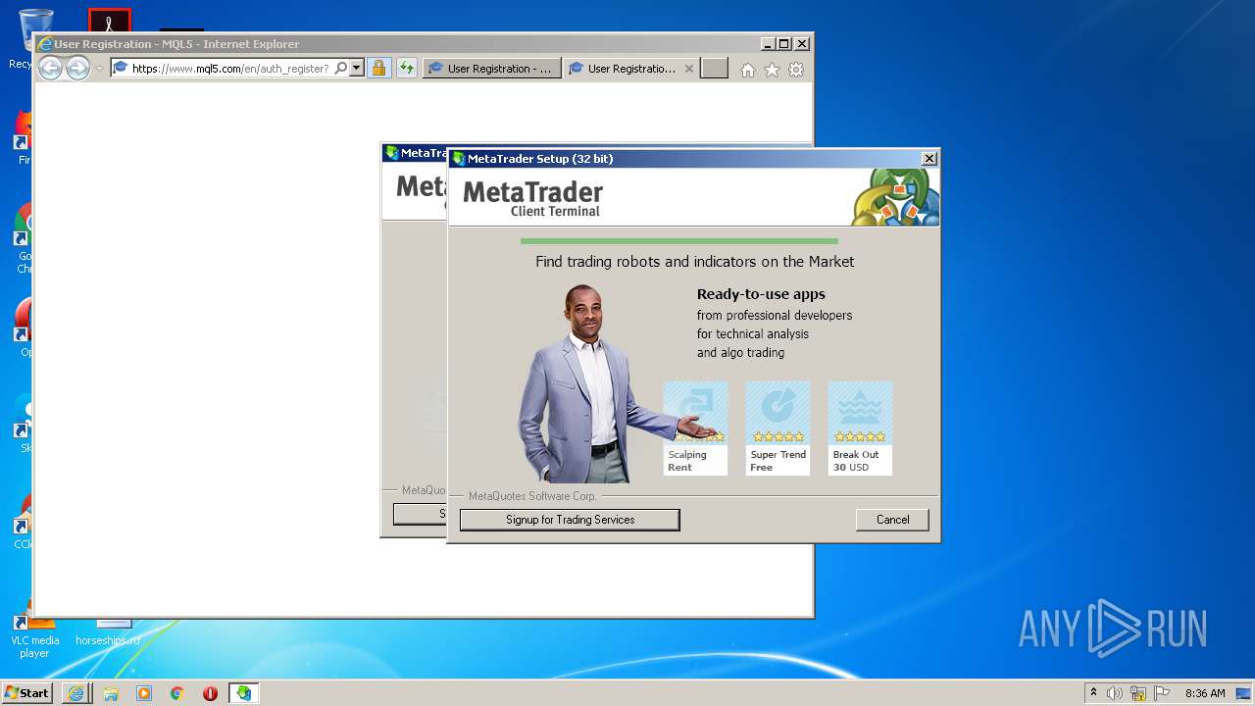Go back in Internet Explorer
This screenshot has width=1255, height=706.
(x=50, y=69)
